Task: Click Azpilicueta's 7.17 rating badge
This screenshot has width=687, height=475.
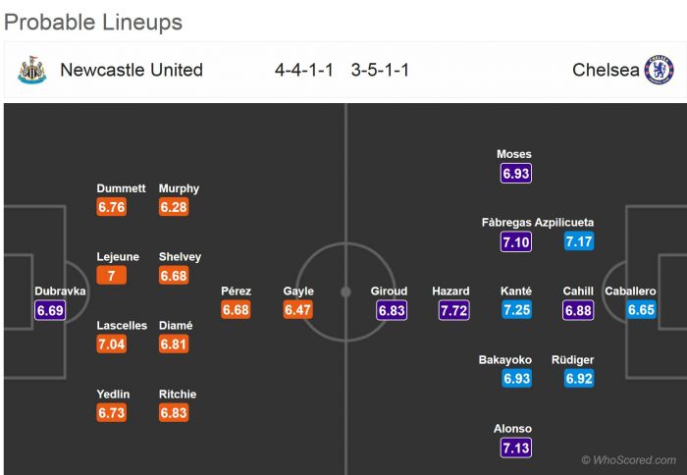Action: [578, 241]
